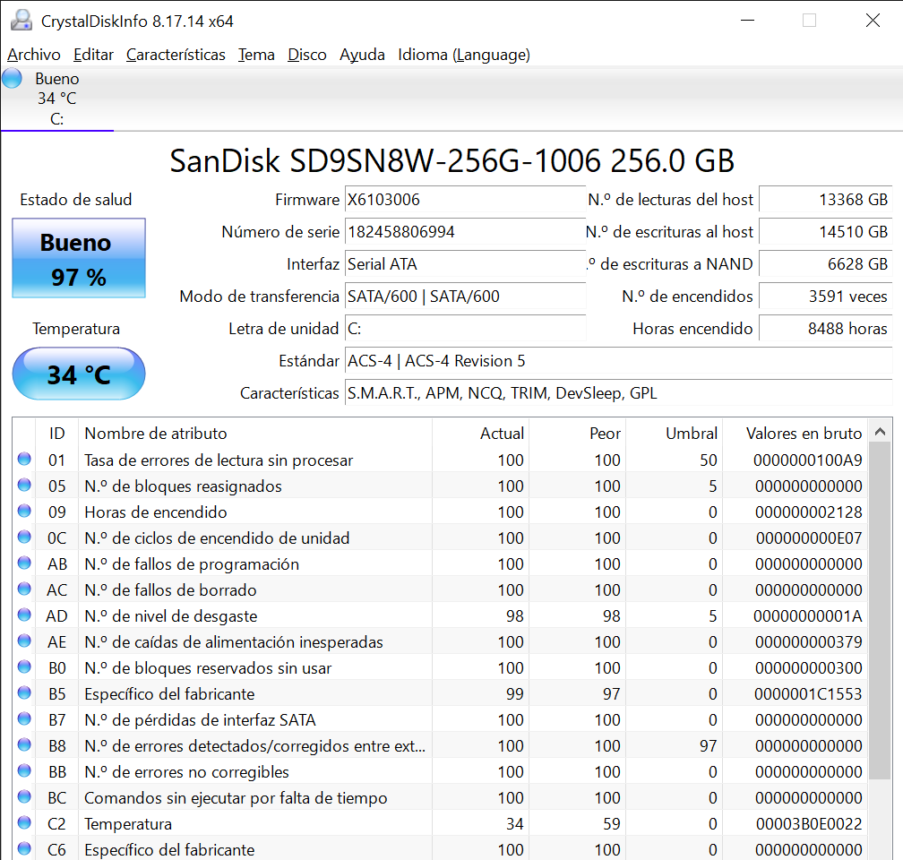Open the Tema menu
This screenshot has height=860, width=903.
click(256, 55)
